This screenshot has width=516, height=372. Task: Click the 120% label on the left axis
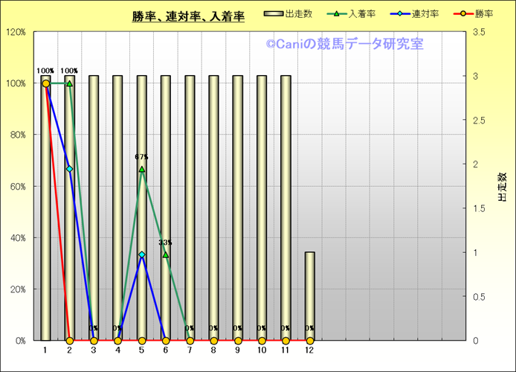[16, 32]
